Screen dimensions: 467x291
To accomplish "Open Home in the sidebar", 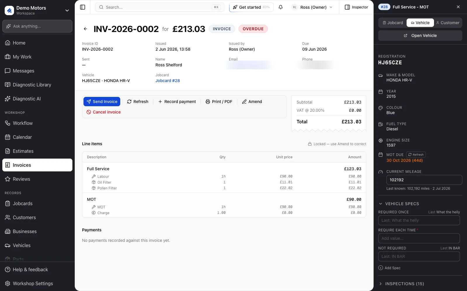I will click(37, 43).
